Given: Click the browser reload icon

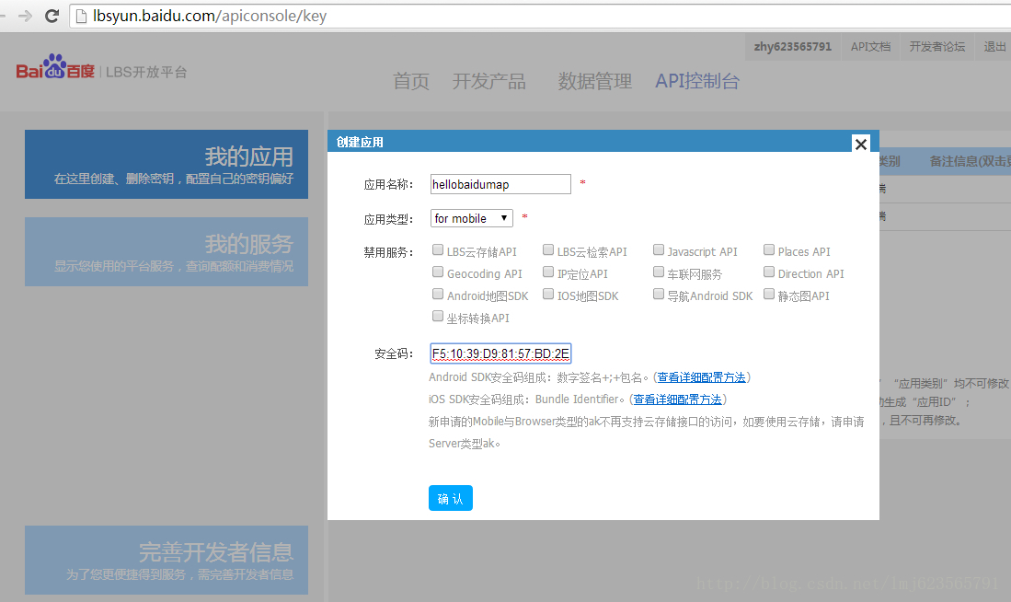Looking at the screenshot, I should pyautogui.click(x=52, y=16).
